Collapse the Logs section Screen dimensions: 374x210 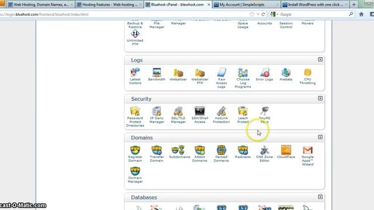(x=320, y=60)
